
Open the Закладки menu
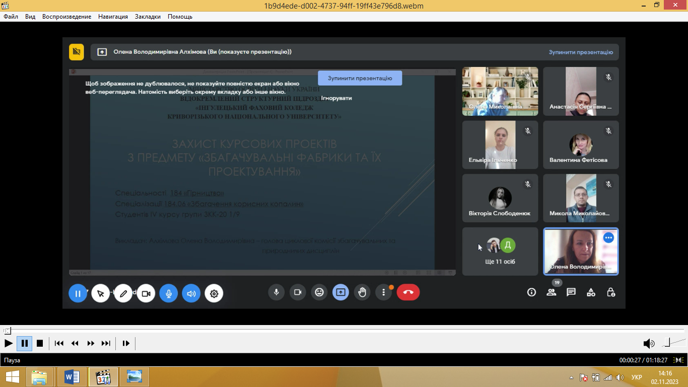click(148, 17)
